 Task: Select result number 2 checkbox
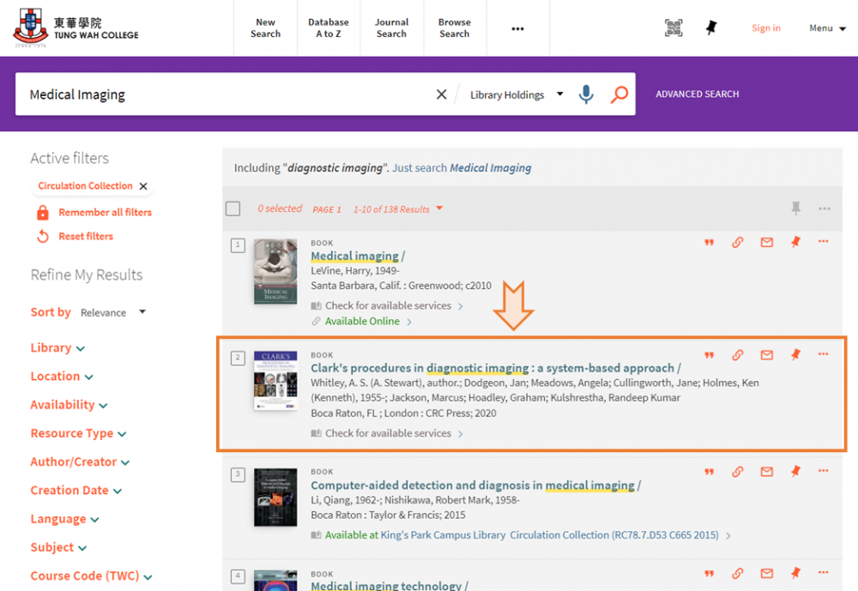(x=238, y=358)
